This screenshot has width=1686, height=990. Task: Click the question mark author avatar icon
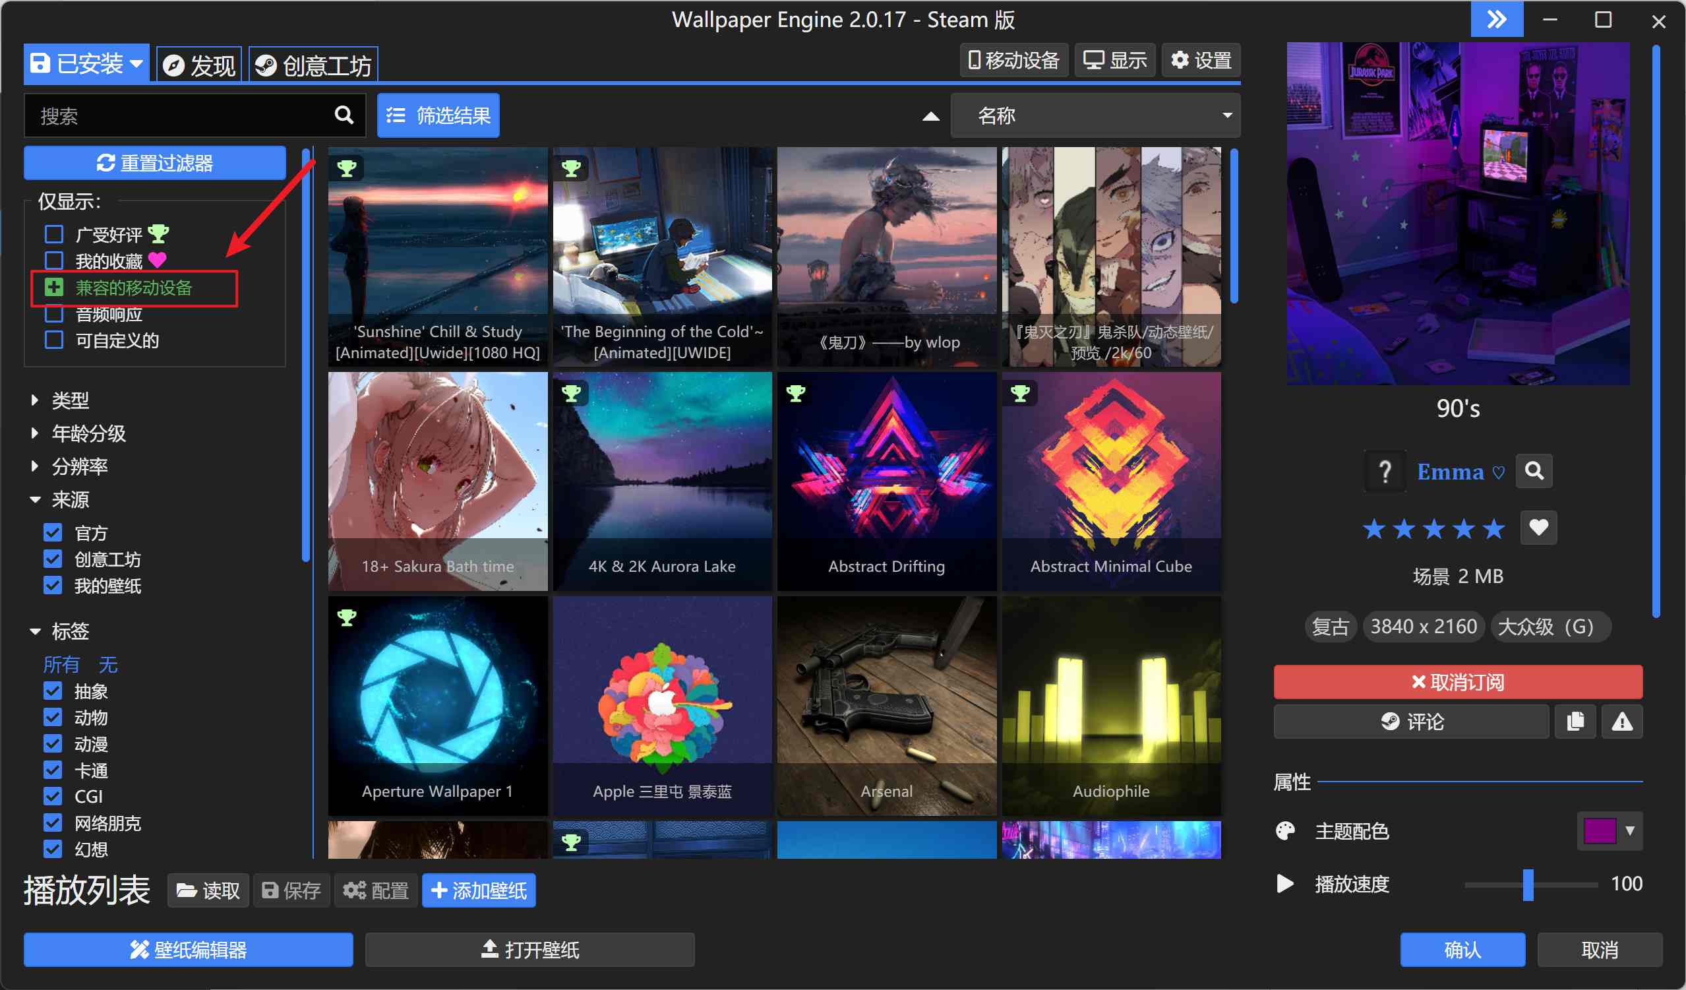(1384, 471)
